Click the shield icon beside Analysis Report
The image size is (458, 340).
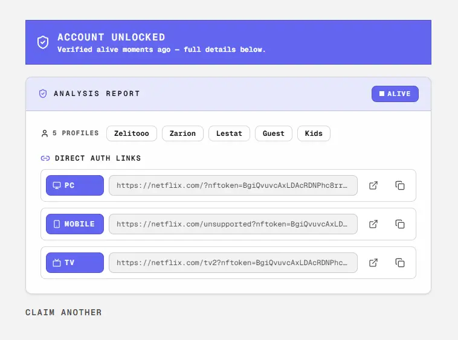(43, 94)
